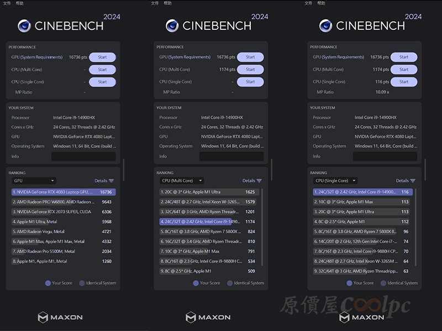Click the Info field in the Multi Core ranking window
442x331 pixels.
(231, 157)
